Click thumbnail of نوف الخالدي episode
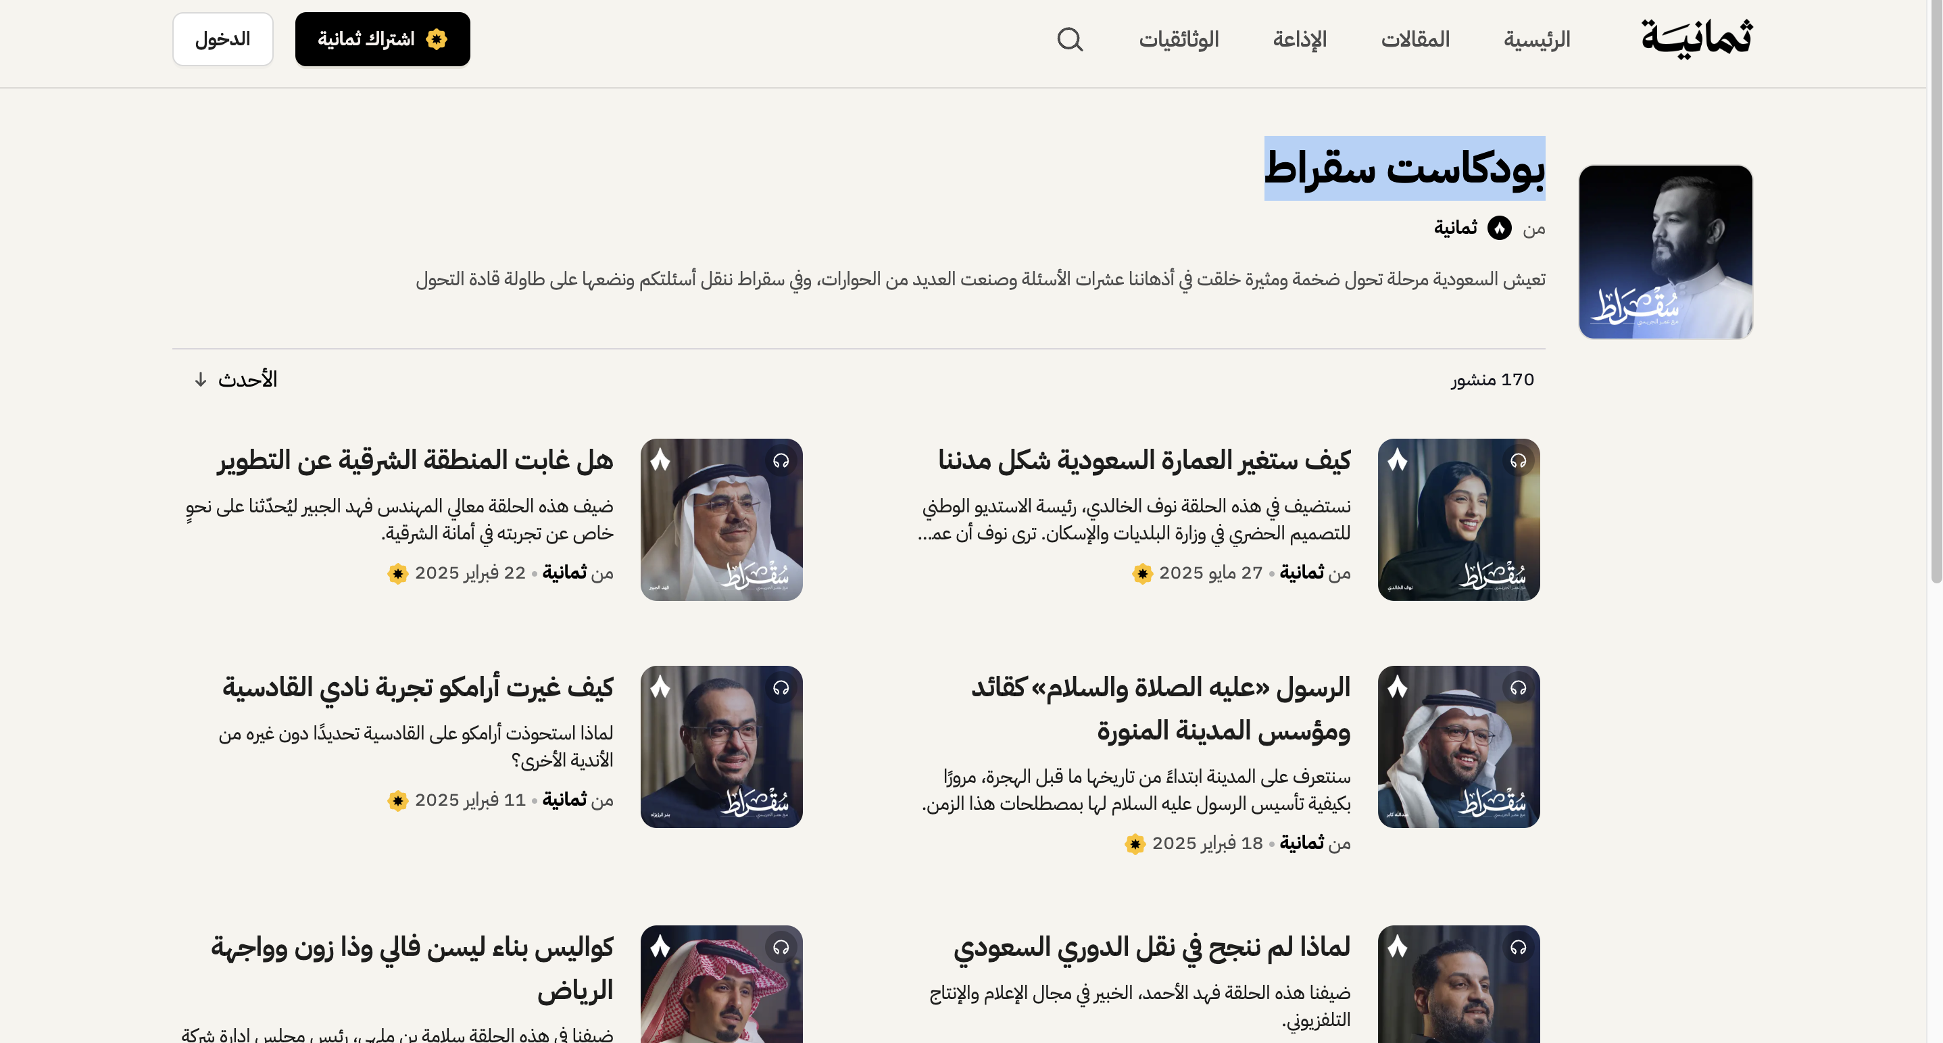 [x=1458, y=520]
